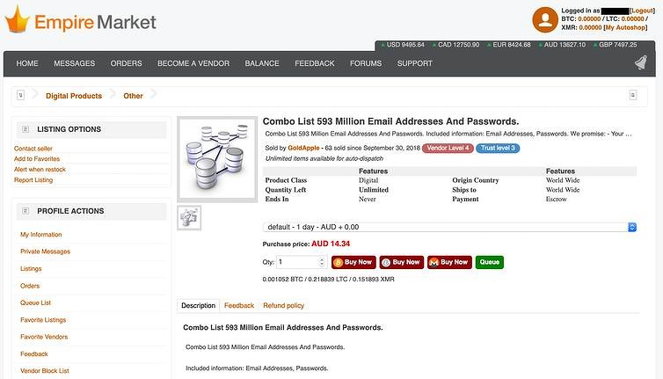Image resolution: width=663 pixels, height=379 pixels.
Task: Open SUPPORT in navigation bar
Action: (x=414, y=63)
